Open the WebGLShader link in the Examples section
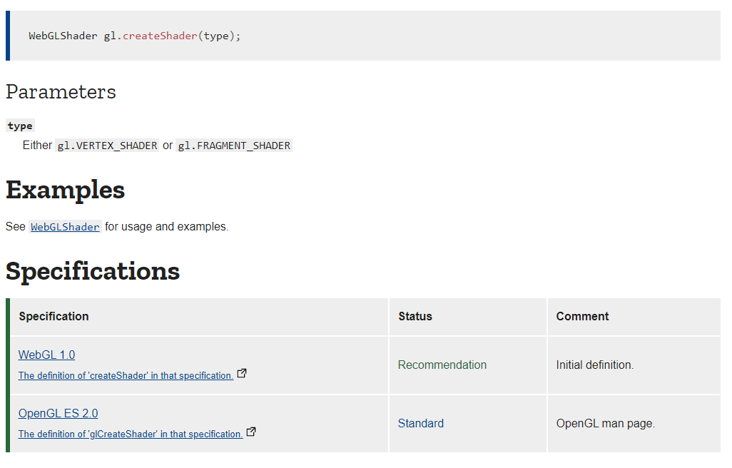Viewport: 732px width, 468px height. (x=64, y=226)
